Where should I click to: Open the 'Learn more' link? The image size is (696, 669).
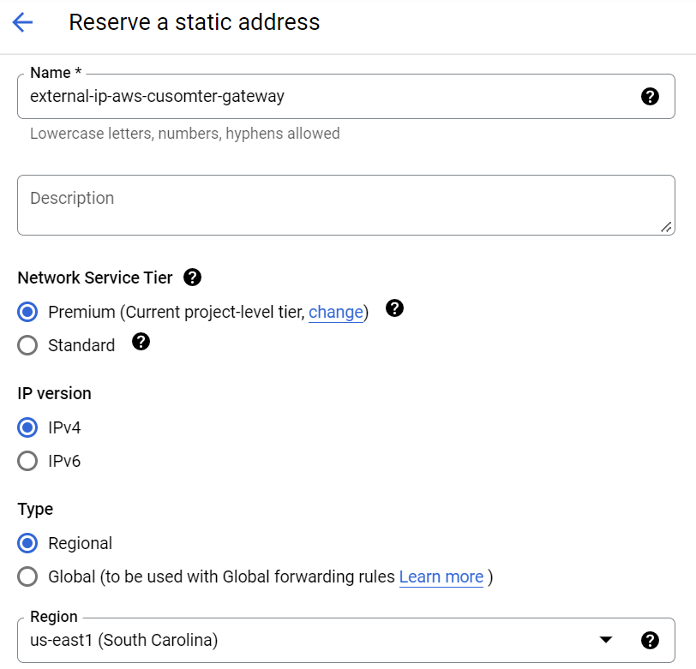[x=441, y=577]
